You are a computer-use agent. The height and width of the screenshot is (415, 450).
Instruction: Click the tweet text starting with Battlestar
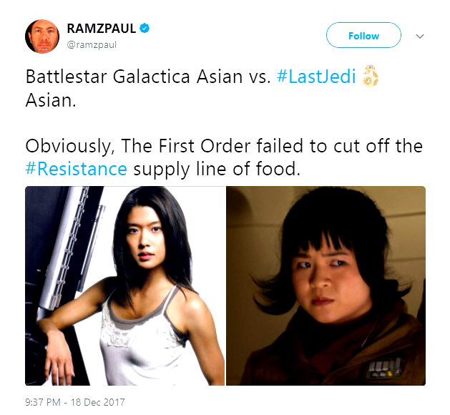pos(202,88)
